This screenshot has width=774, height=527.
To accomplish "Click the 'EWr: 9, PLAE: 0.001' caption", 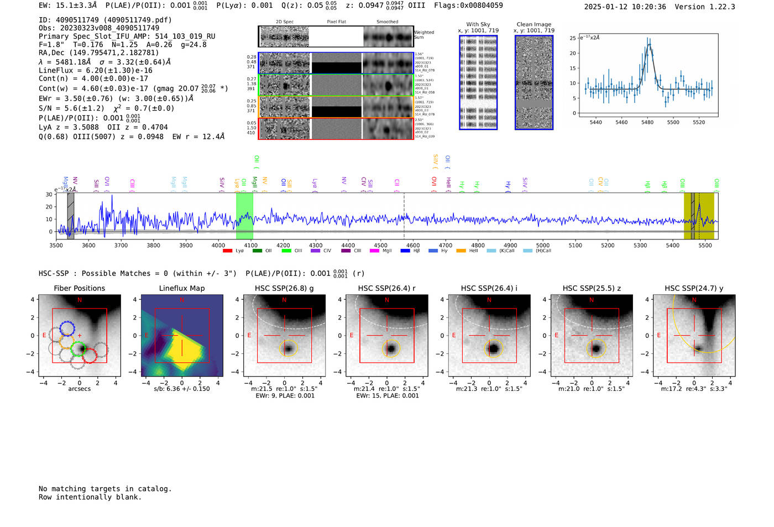I will (285, 396).
